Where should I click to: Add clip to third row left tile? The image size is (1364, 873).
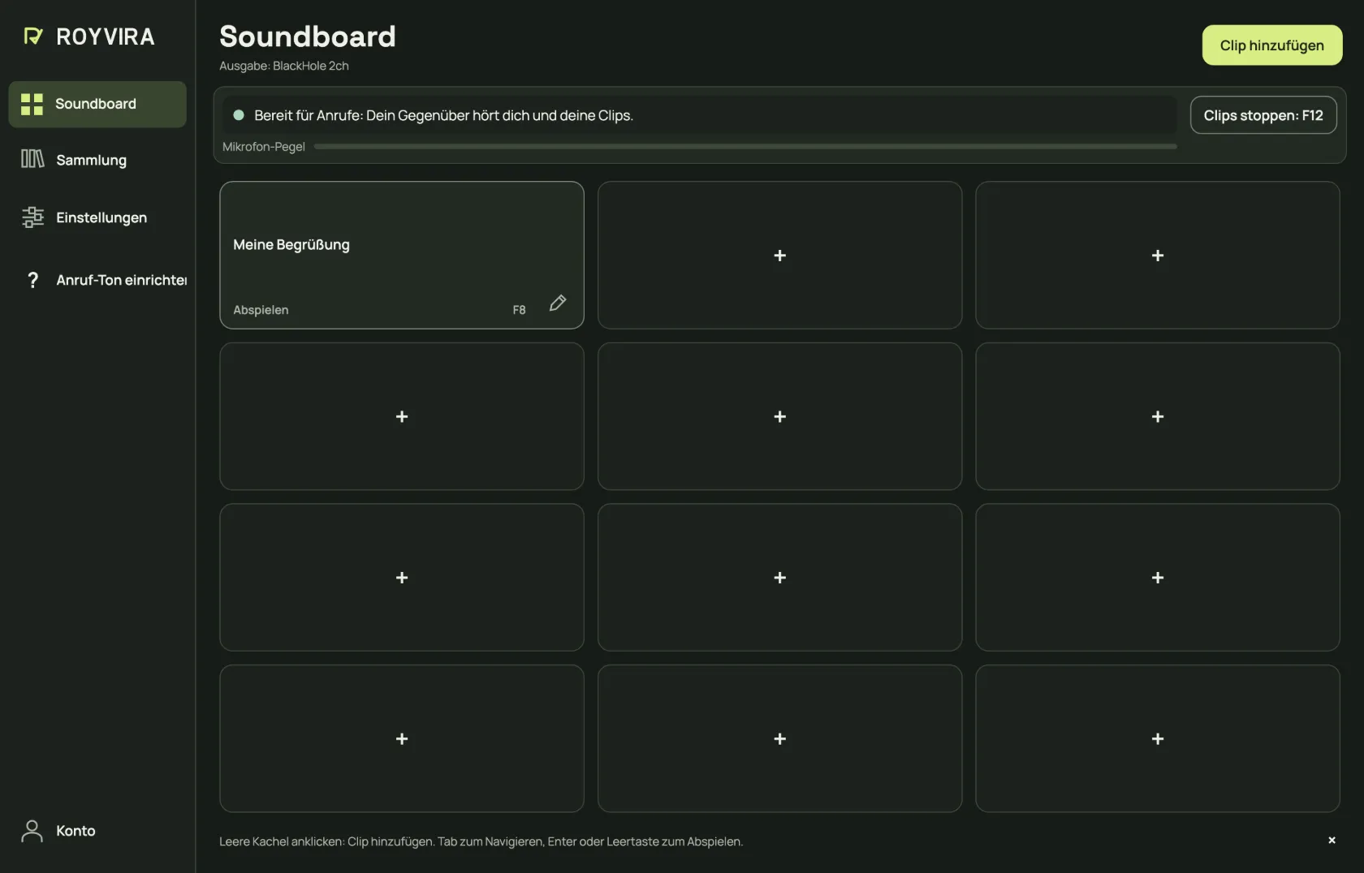pos(402,578)
